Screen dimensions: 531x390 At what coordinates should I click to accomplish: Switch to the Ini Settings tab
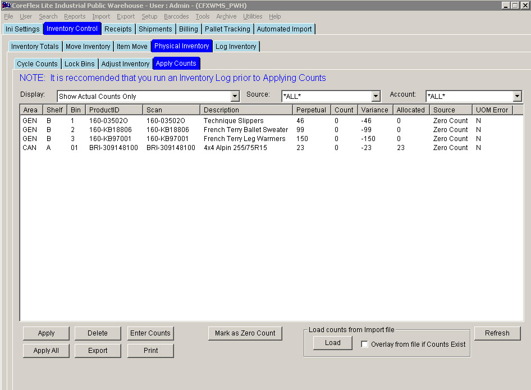coord(22,29)
